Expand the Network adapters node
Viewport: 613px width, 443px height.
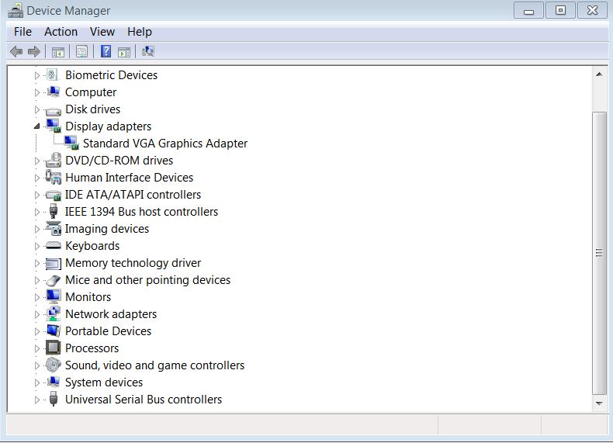click(x=36, y=314)
